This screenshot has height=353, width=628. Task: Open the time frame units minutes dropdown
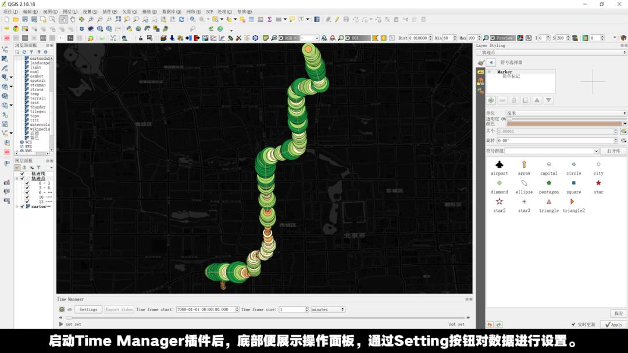(x=328, y=309)
